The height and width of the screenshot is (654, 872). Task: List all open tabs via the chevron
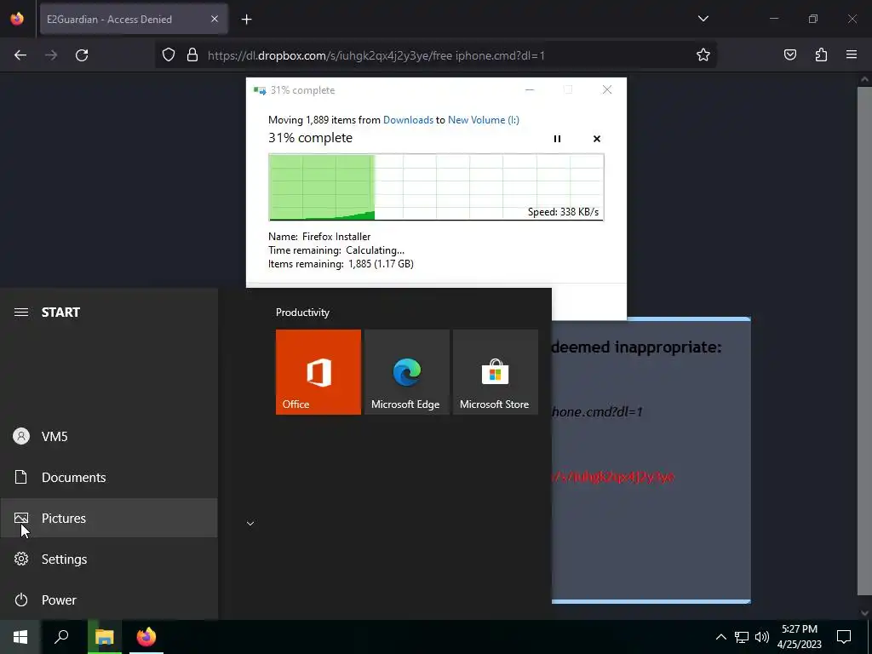tap(703, 19)
